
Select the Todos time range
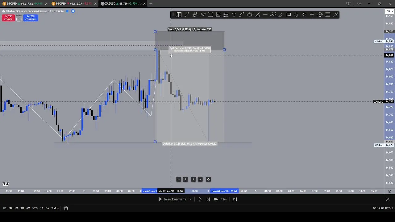55,208
